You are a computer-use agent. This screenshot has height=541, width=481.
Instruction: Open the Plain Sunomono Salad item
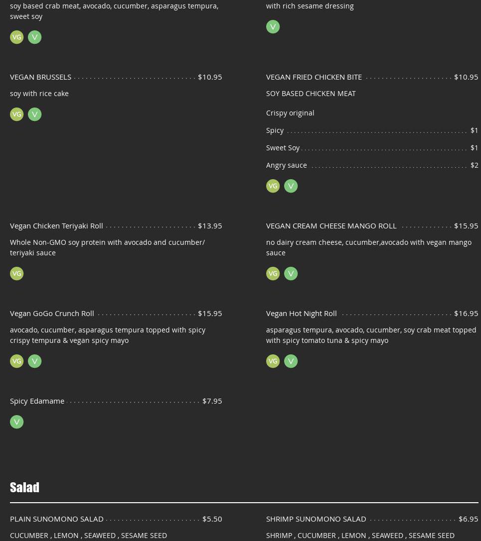point(57,519)
